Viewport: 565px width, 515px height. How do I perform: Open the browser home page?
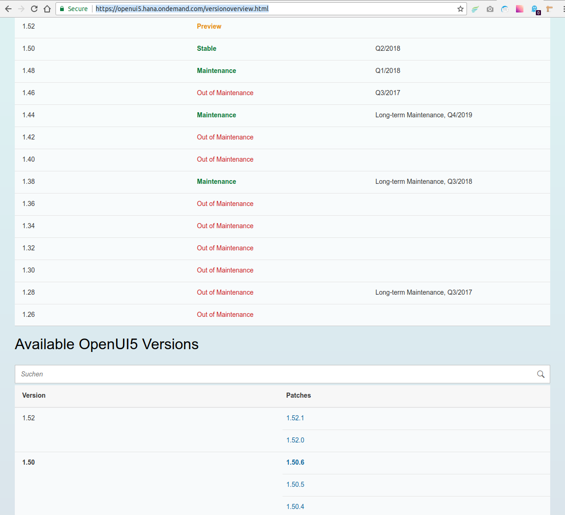(x=46, y=8)
